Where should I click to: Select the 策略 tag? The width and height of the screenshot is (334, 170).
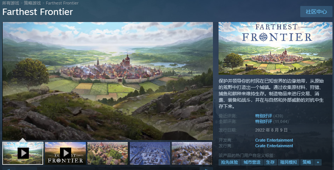point(307,163)
